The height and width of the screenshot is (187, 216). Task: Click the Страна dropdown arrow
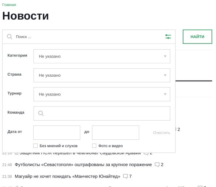(x=165, y=75)
